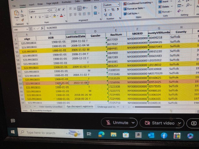Open Microsoft Edge from the taskbar
This screenshot has height=149, width=199.
(x=101, y=134)
